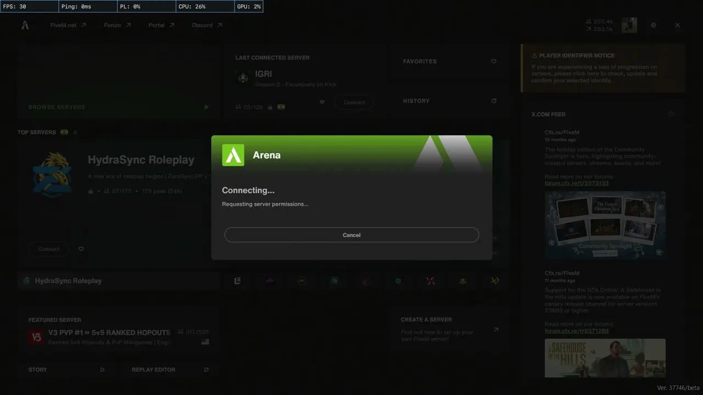Image resolution: width=703 pixels, height=395 pixels.
Task: Open the Portal link in the top bar
Action: pyautogui.click(x=161, y=25)
